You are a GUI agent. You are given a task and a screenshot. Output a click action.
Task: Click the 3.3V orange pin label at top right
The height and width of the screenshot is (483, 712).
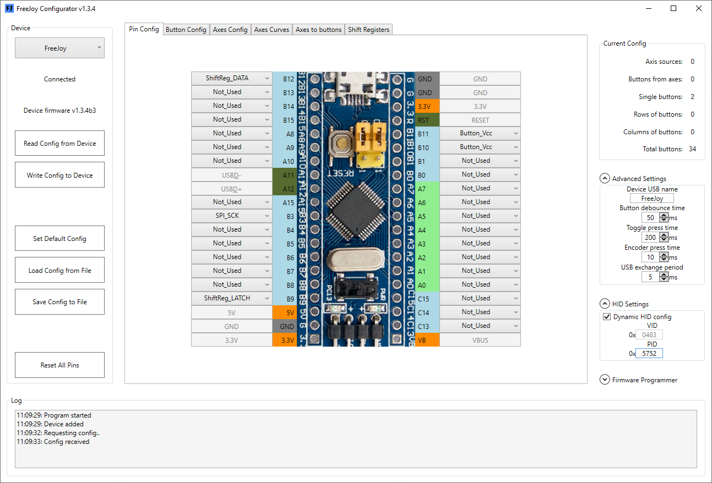[x=427, y=106]
